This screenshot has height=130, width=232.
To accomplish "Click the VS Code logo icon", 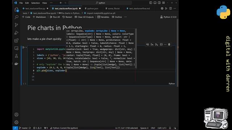I will [15, 3].
